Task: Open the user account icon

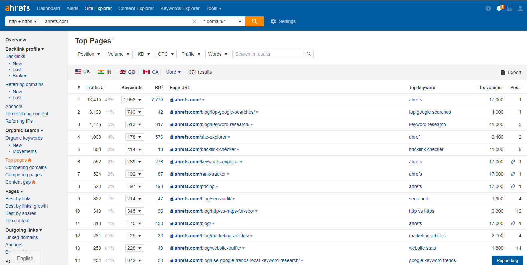Action: [x=520, y=8]
